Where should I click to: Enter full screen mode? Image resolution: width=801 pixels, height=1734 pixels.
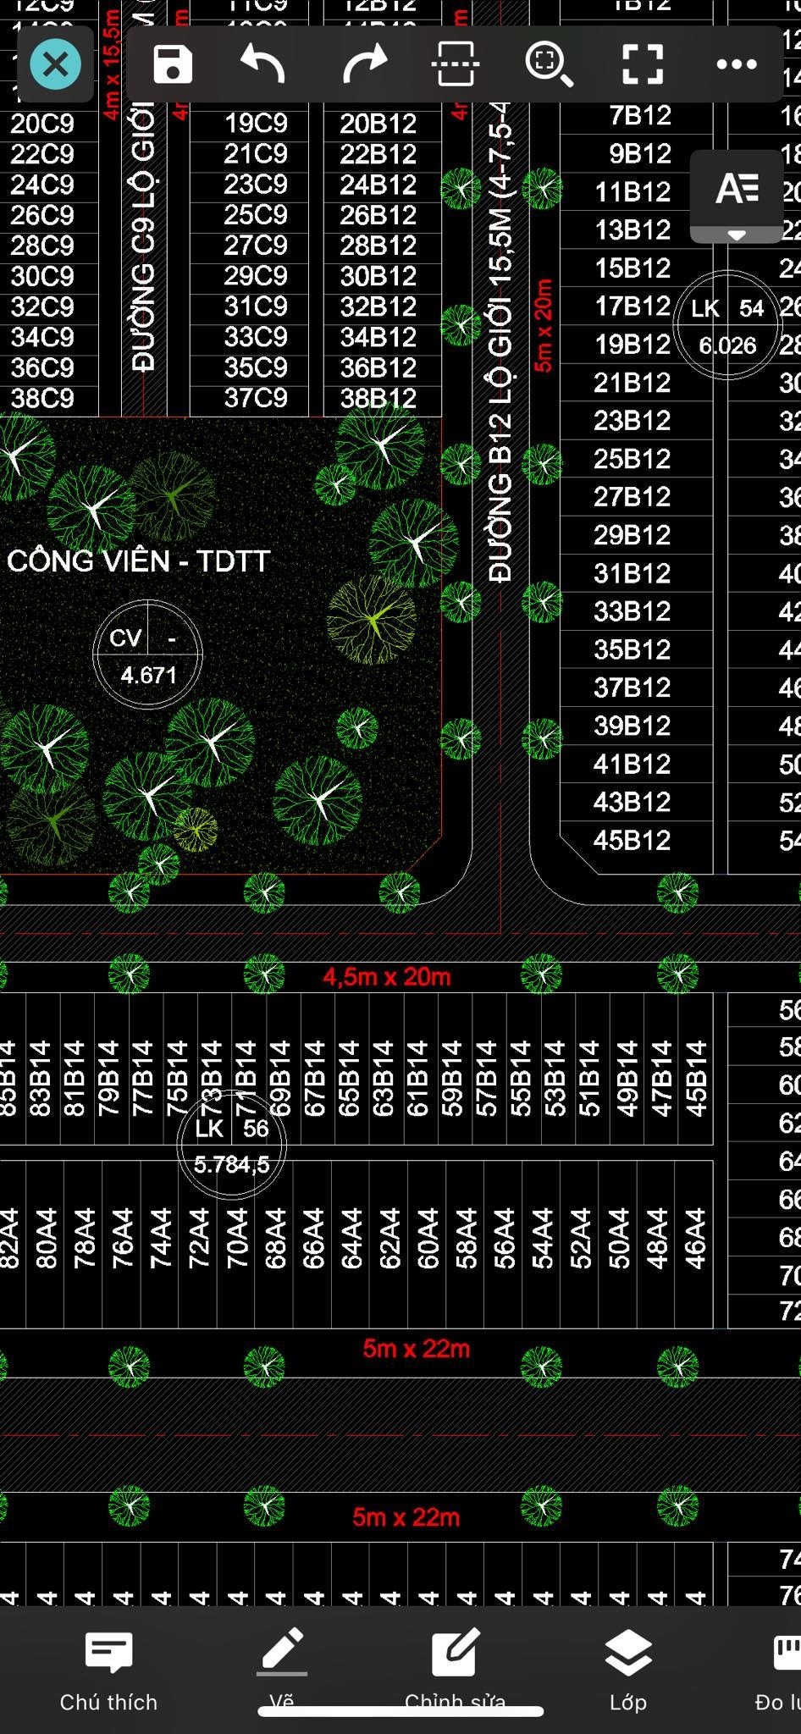click(643, 64)
